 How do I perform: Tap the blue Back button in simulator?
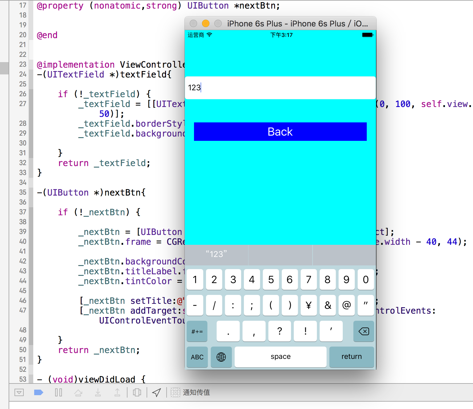(x=280, y=132)
